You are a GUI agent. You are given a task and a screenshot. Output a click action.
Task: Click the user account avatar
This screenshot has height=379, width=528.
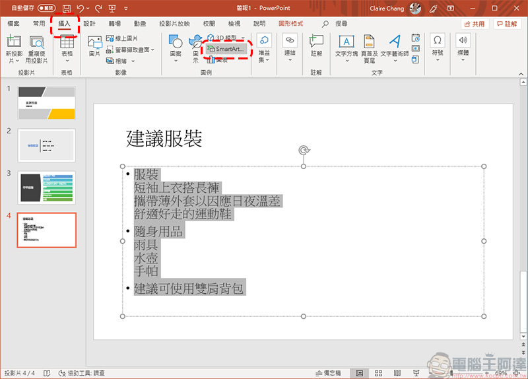coord(415,9)
